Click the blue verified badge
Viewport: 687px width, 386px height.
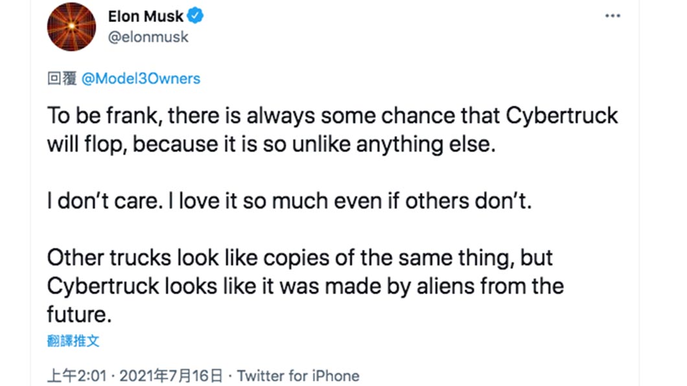click(196, 16)
